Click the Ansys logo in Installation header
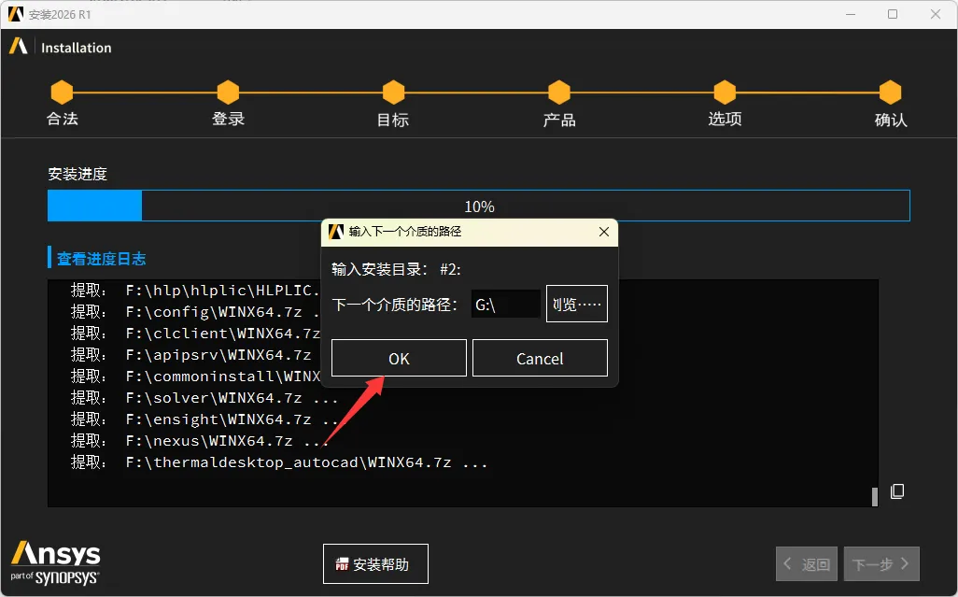The width and height of the screenshot is (958, 597). click(x=19, y=46)
